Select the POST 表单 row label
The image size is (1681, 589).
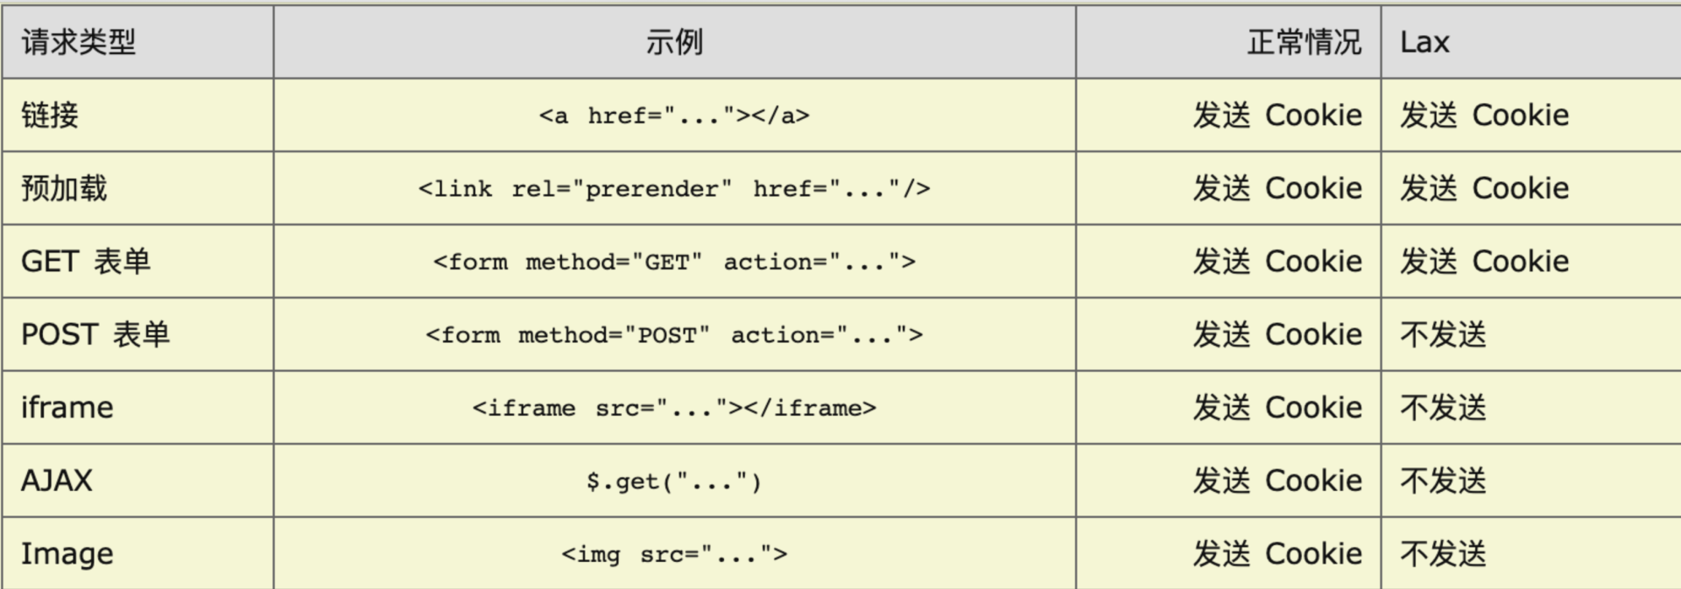click(x=95, y=334)
